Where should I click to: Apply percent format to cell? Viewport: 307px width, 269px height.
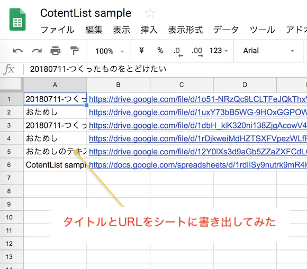(x=160, y=50)
